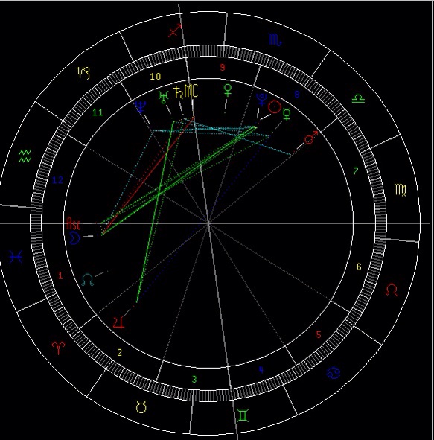The width and height of the screenshot is (434, 440).
Task: Click the green Gemini sign glyph
Action: point(243,416)
